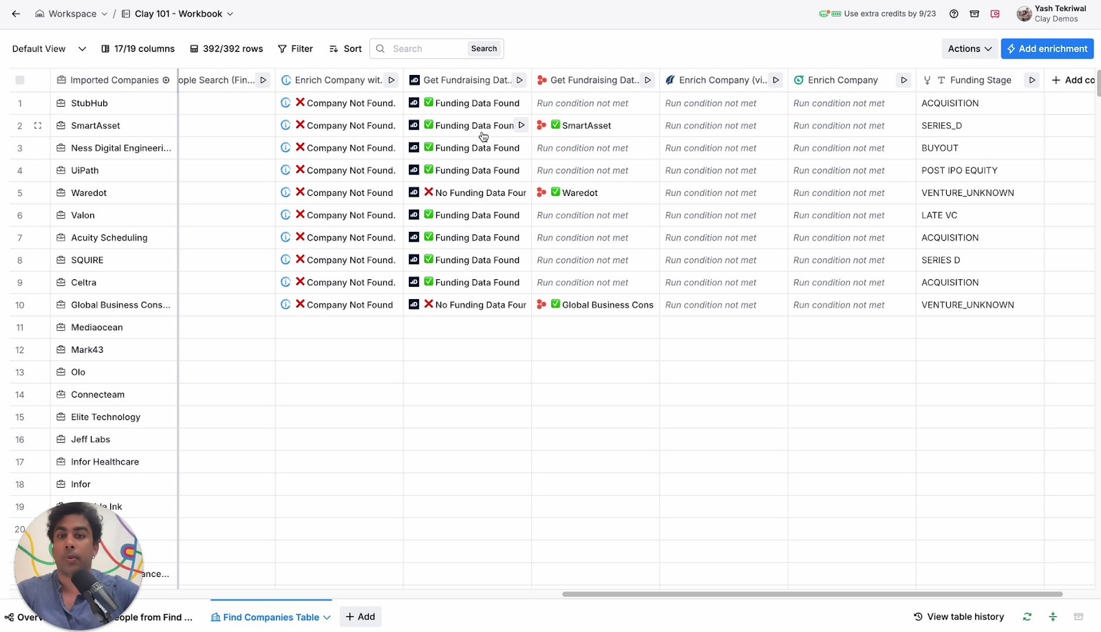
Task: Select the Global Business Cons HubSpot cell
Action: (x=596, y=305)
